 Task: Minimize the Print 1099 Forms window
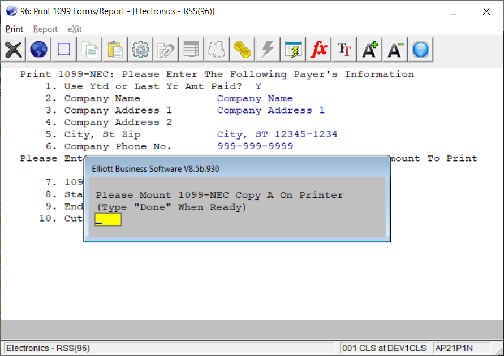tap(420, 11)
